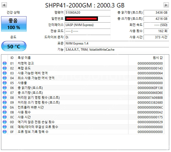
Task: Click raw value 000000006DF138
Action: [x=150, y=88]
